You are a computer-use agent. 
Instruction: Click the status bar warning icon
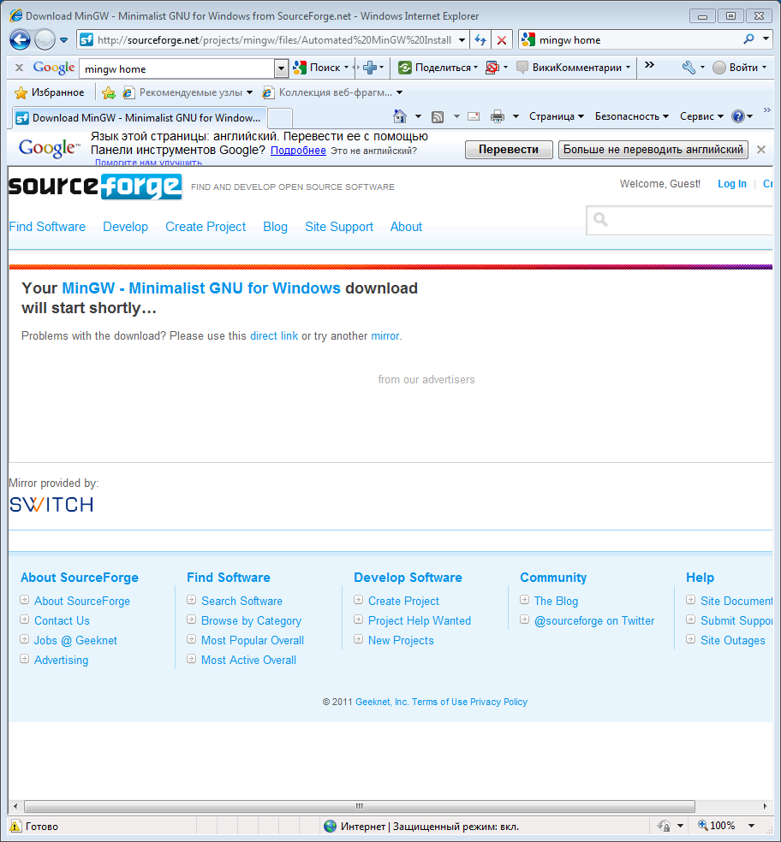click(15, 826)
